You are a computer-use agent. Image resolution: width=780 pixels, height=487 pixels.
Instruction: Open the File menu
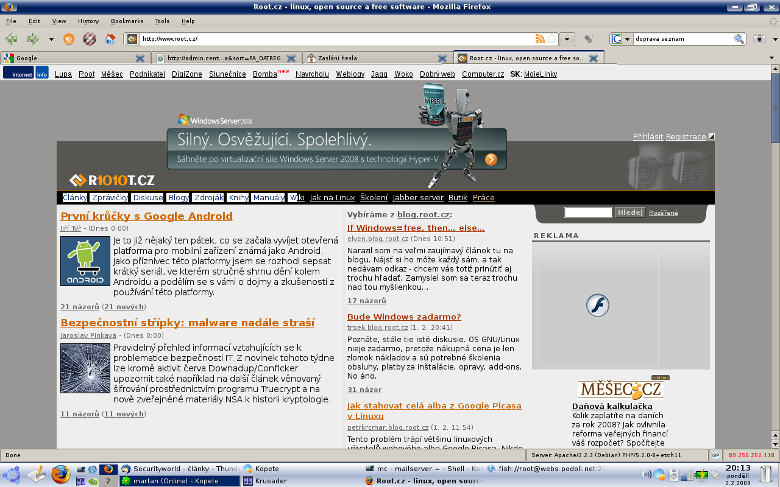[11, 21]
